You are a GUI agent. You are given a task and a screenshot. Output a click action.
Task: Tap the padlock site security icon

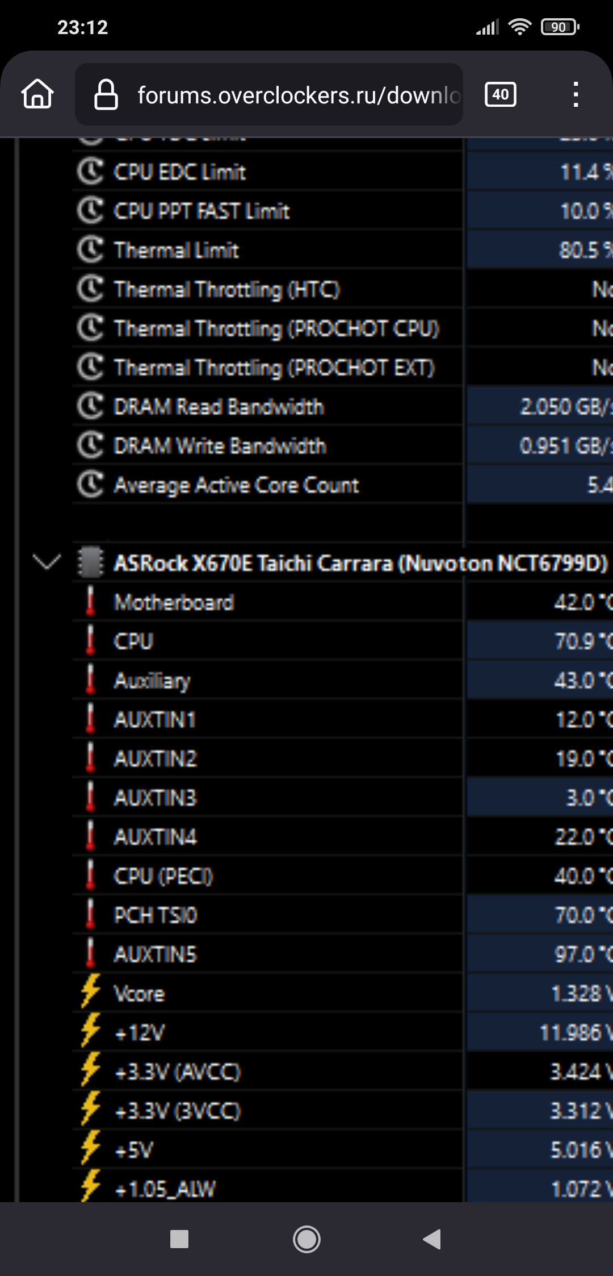[x=106, y=94]
